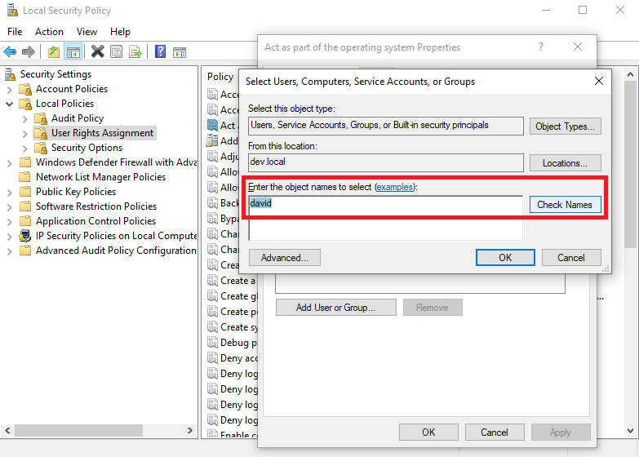Expand the Public Key Policies node
Screen dimensions: 639x457
click(x=10, y=192)
